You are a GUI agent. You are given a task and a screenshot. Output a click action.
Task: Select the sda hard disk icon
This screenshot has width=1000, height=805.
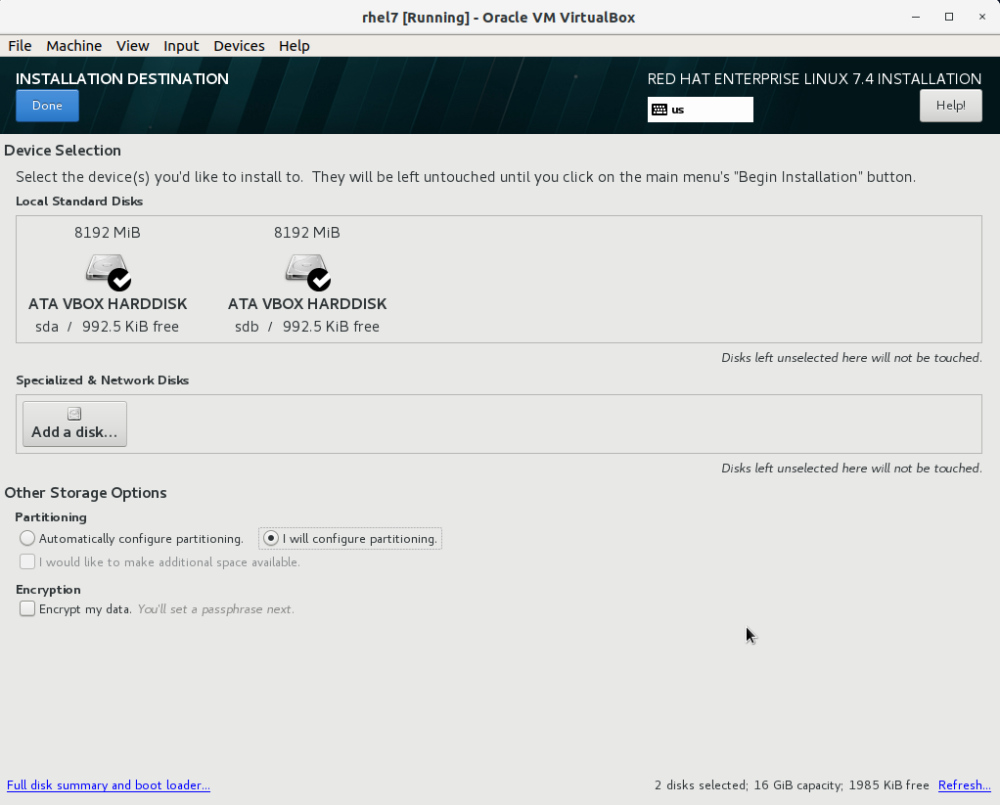(109, 272)
